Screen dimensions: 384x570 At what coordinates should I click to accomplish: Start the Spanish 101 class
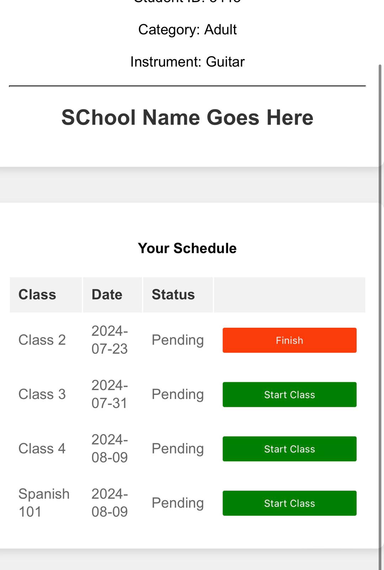tap(289, 503)
